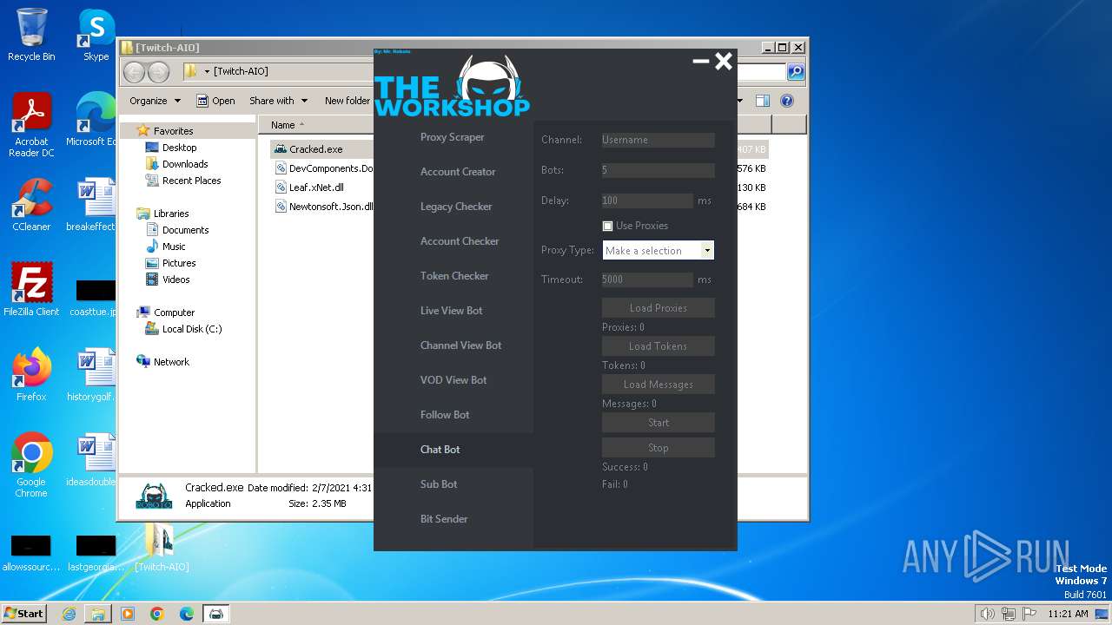Click Open in the Explorer toolbar
The height and width of the screenshot is (625, 1112).
click(x=215, y=101)
